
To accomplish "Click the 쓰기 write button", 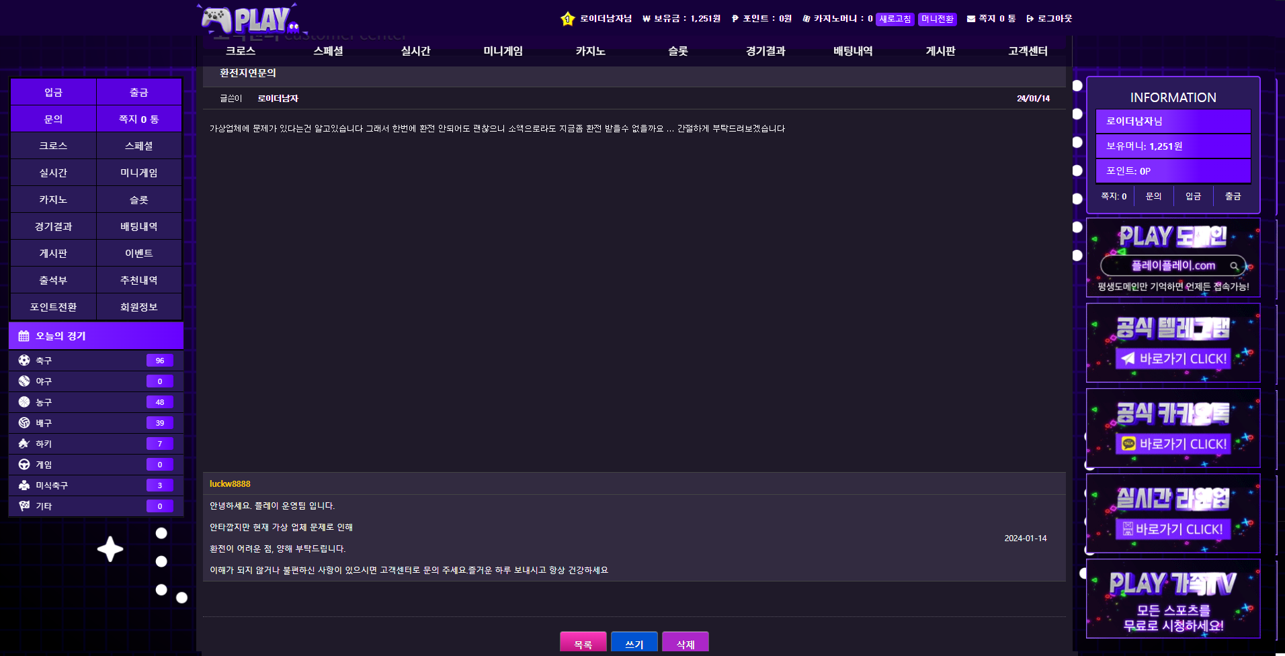I will pyautogui.click(x=634, y=643).
